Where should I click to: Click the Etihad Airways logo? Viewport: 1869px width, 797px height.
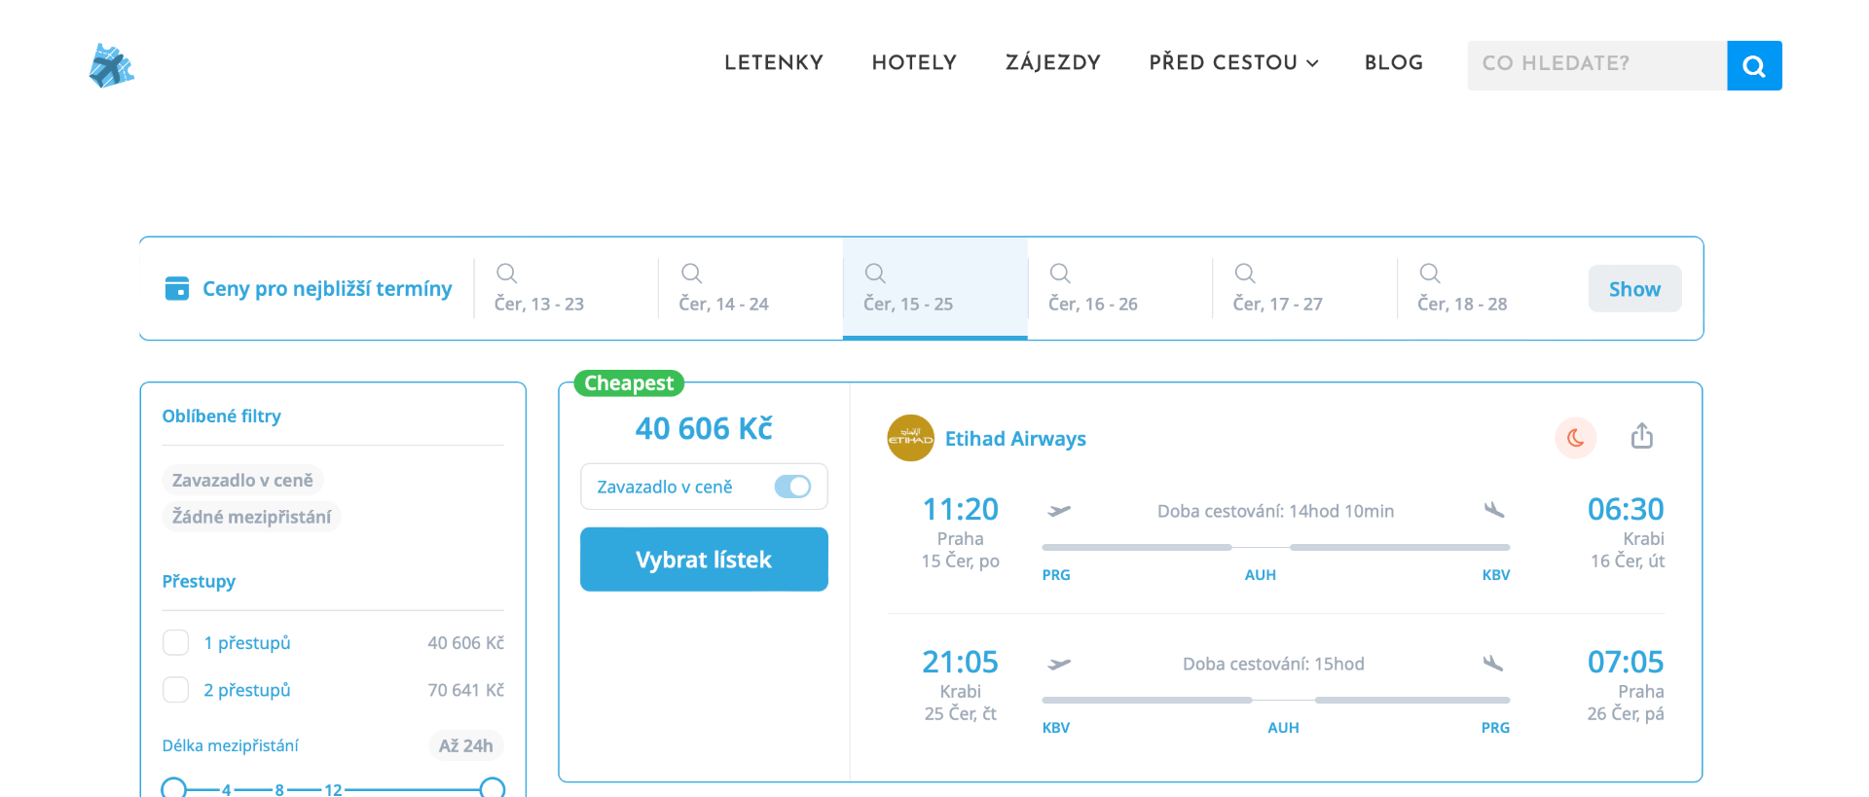910,438
